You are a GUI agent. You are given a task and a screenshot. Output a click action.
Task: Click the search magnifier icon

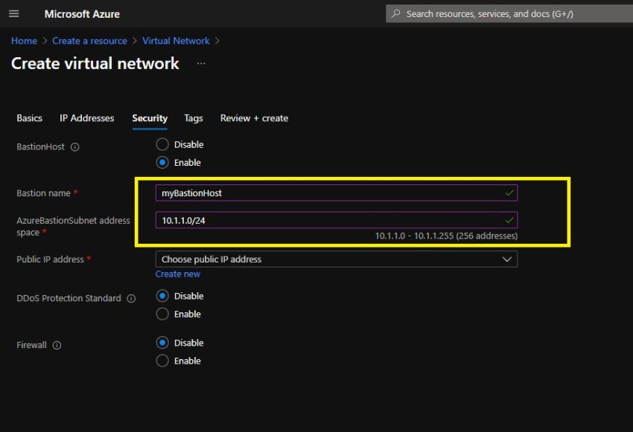pos(395,13)
